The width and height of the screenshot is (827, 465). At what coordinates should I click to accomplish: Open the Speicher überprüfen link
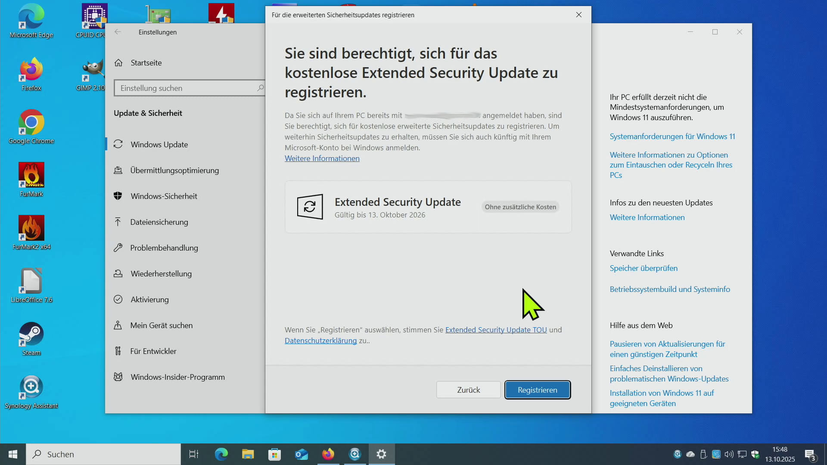coord(644,268)
